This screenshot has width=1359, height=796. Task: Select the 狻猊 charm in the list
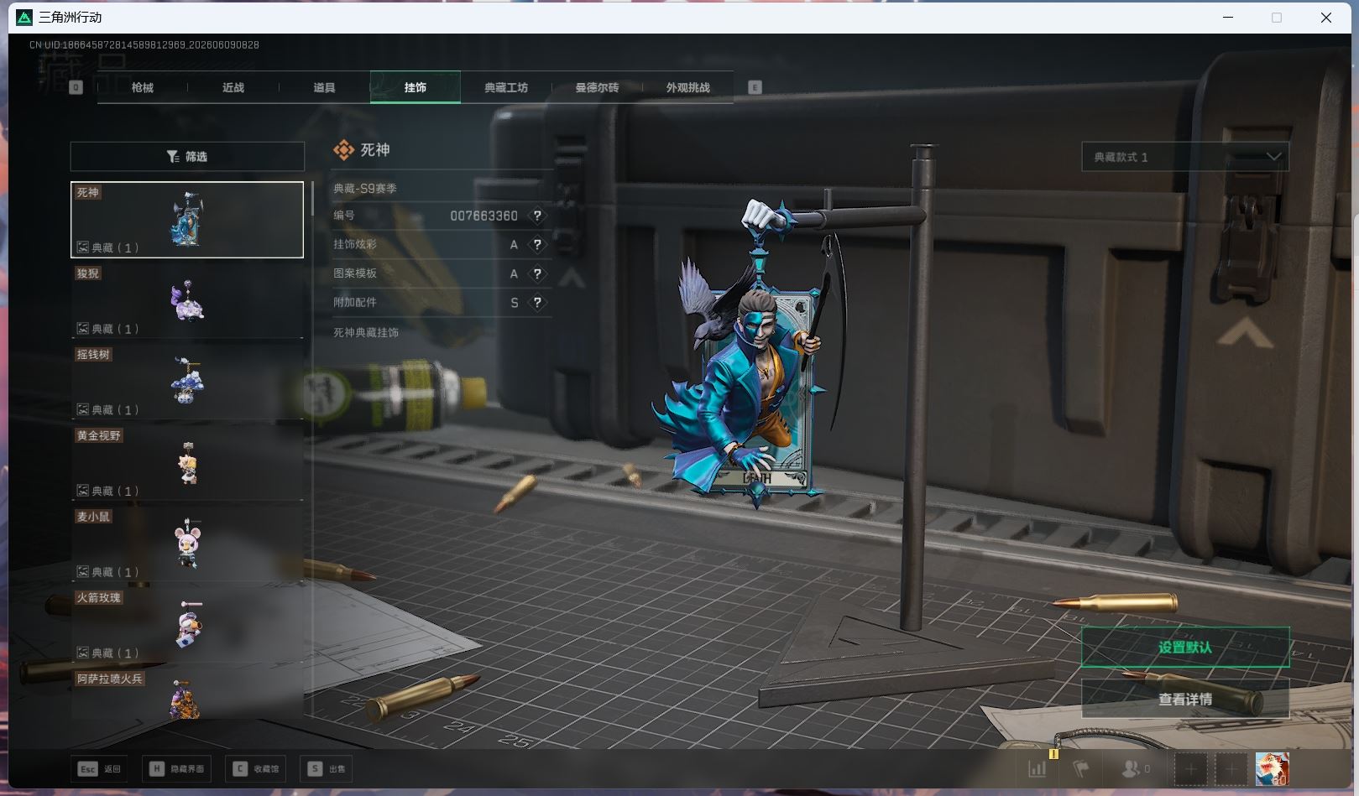pyautogui.click(x=187, y=300)
